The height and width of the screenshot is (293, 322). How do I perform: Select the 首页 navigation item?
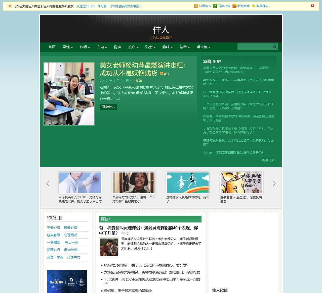[x=52, y=47]
